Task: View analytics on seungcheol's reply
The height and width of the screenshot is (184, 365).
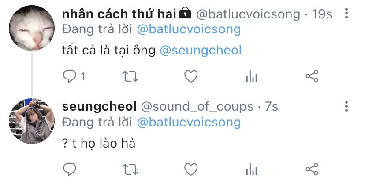Action: pos(251,170)
